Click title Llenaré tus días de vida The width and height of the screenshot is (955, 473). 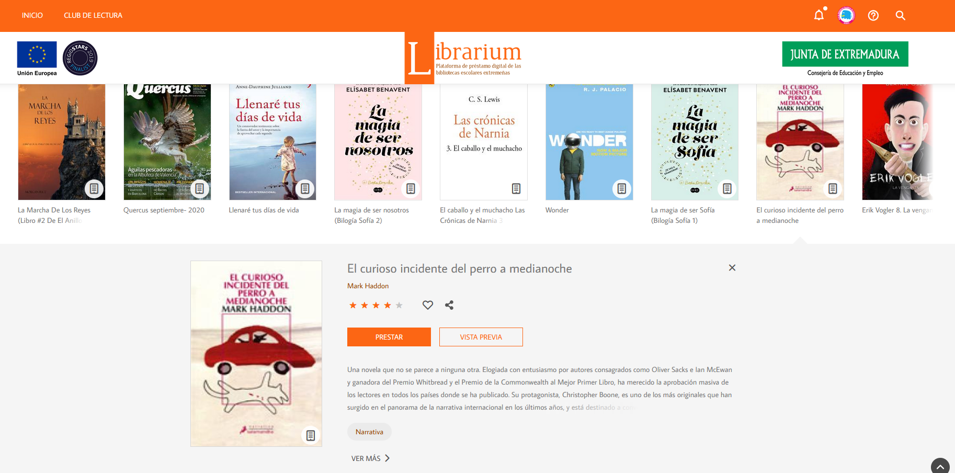(x=264, y=210)
